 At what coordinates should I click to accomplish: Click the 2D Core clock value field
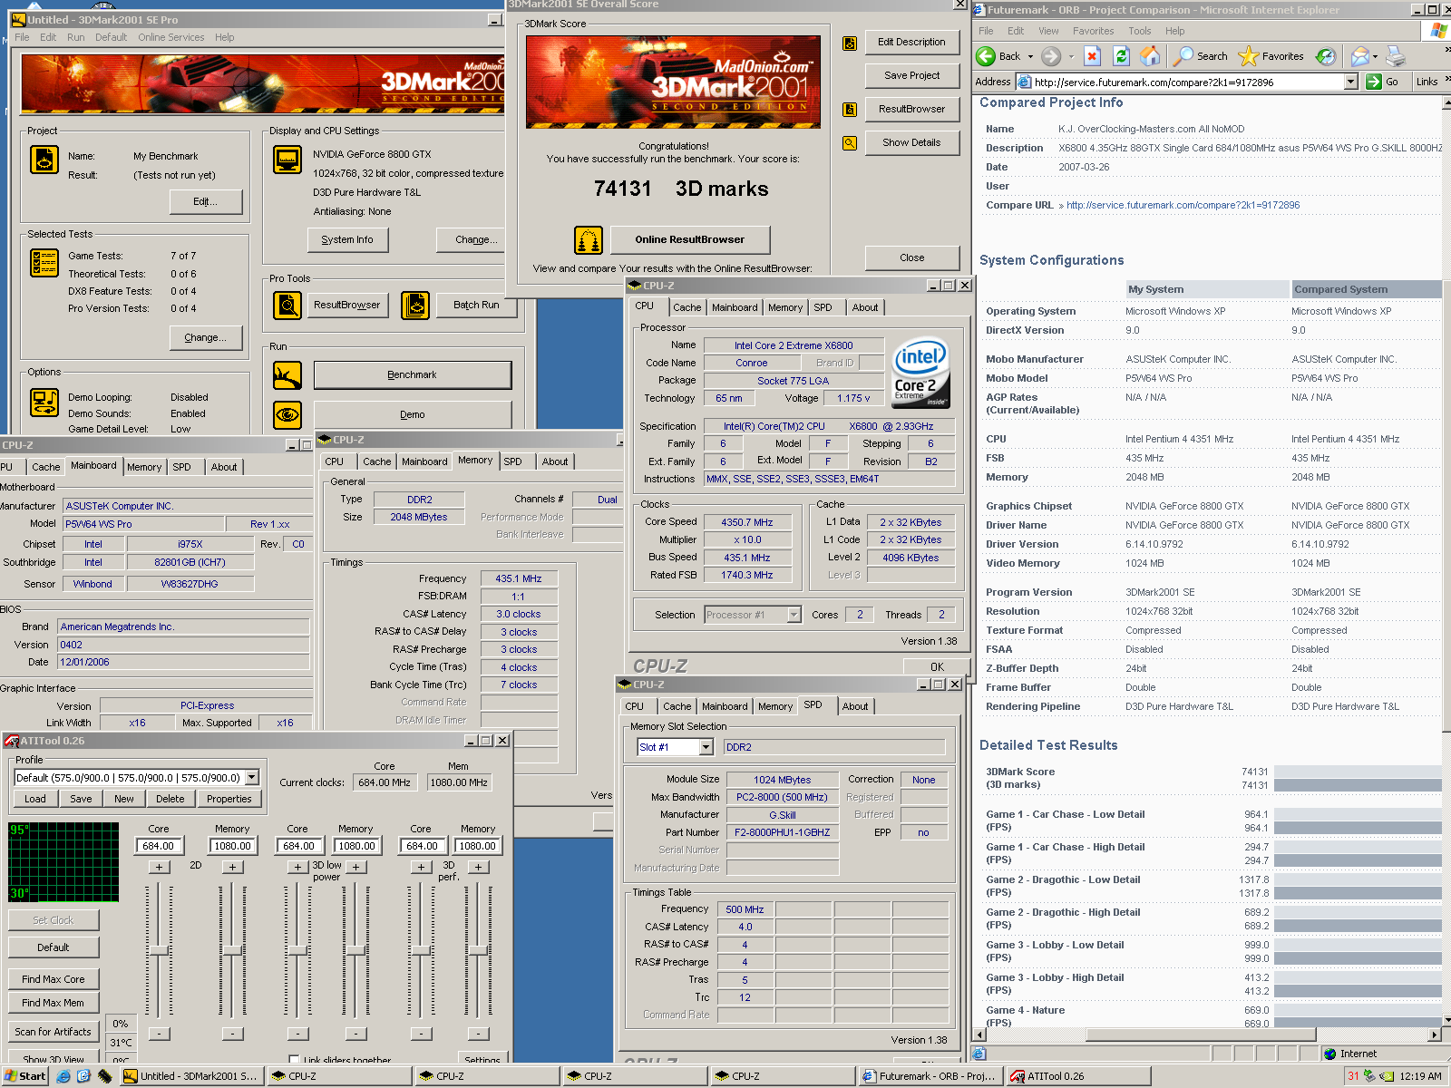(x=159, y=846)
